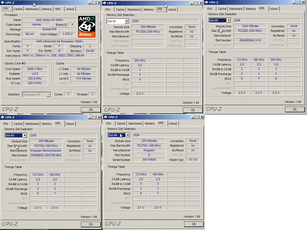
Task: Select the CPU tab in the Slot #2 window
Action: pos(210,9)
